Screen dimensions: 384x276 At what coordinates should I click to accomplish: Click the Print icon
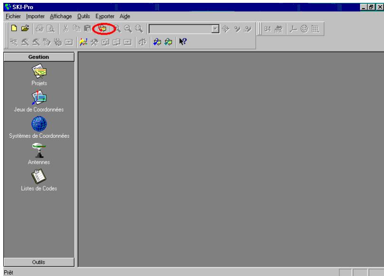pyautogui.click(x=39, y=29)
